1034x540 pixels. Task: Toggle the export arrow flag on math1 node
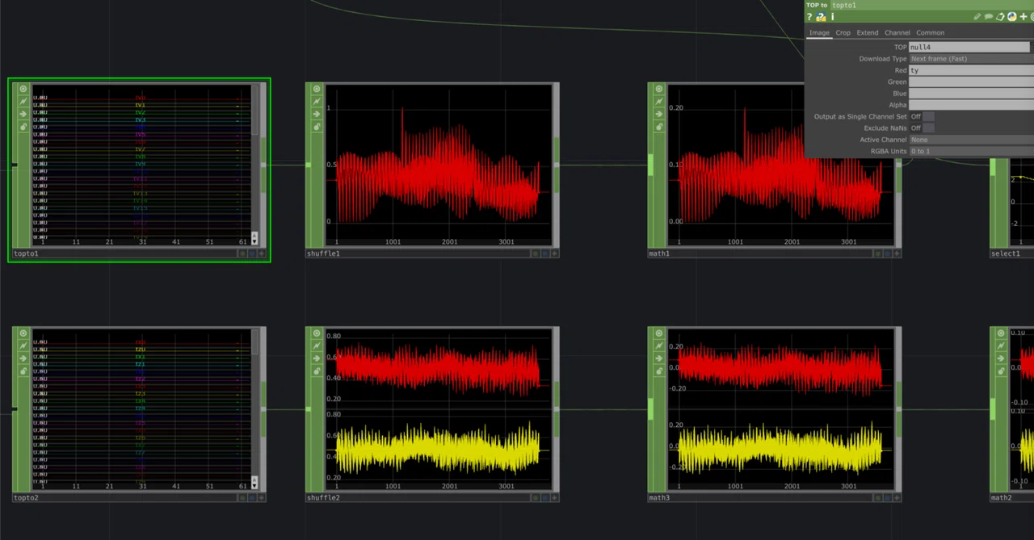tap(659, 114)
